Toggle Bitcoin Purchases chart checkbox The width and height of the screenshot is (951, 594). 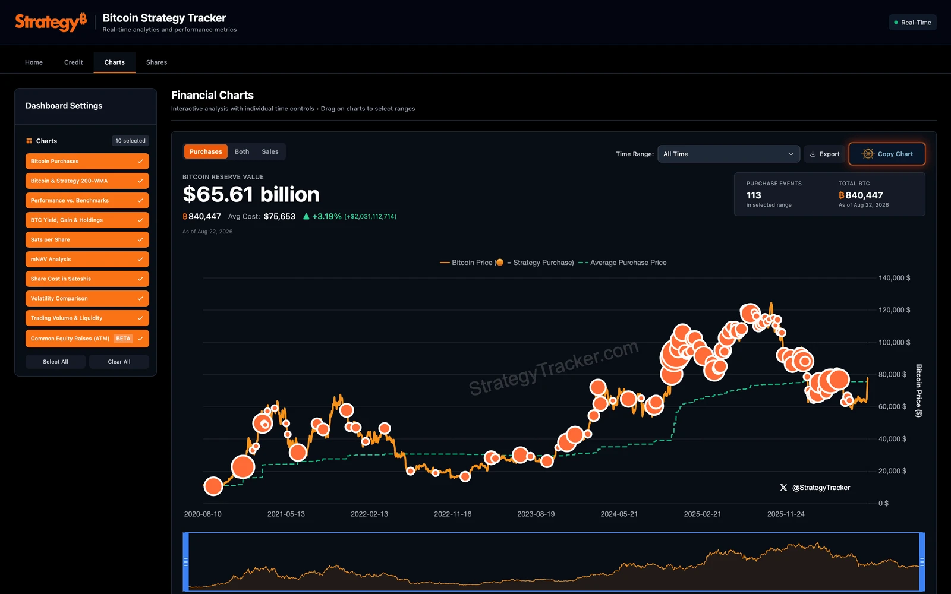(87, 162)
